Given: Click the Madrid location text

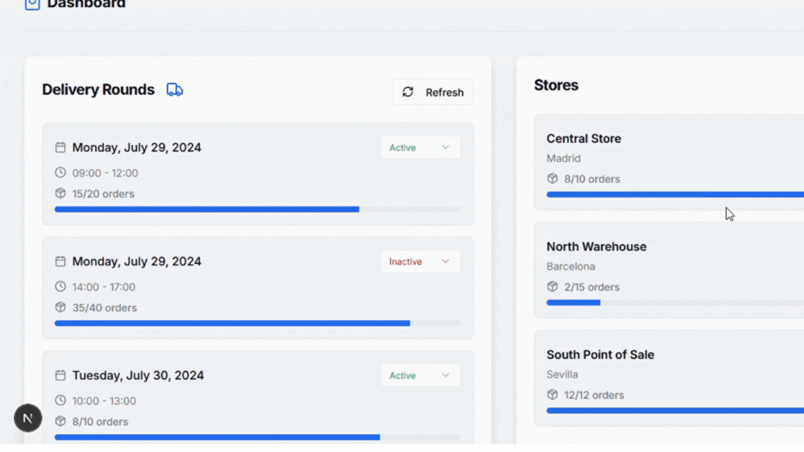Looking at the screenshot, I should coord(563,158).
